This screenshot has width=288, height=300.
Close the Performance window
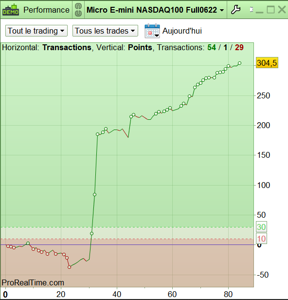pos(282,10)
